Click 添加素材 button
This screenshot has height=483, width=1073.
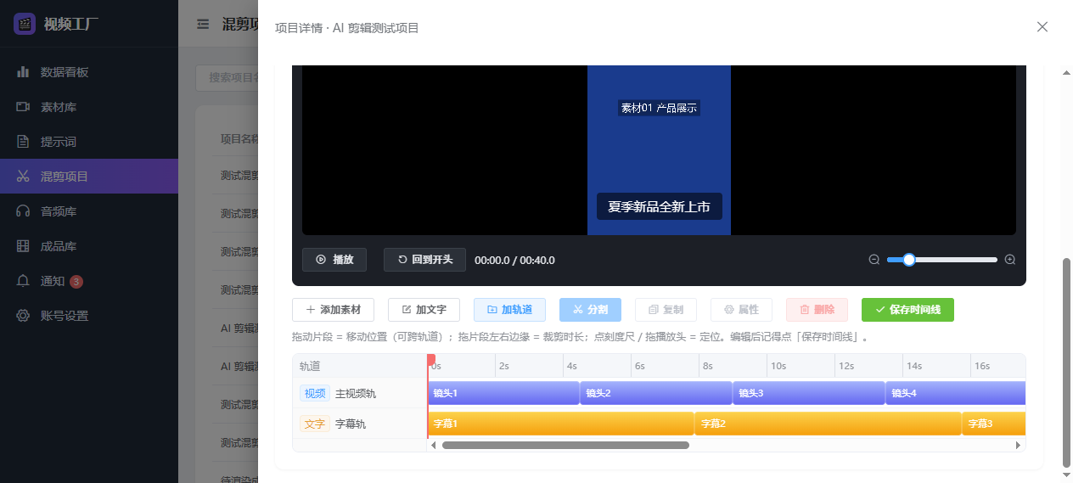[333, 310]
